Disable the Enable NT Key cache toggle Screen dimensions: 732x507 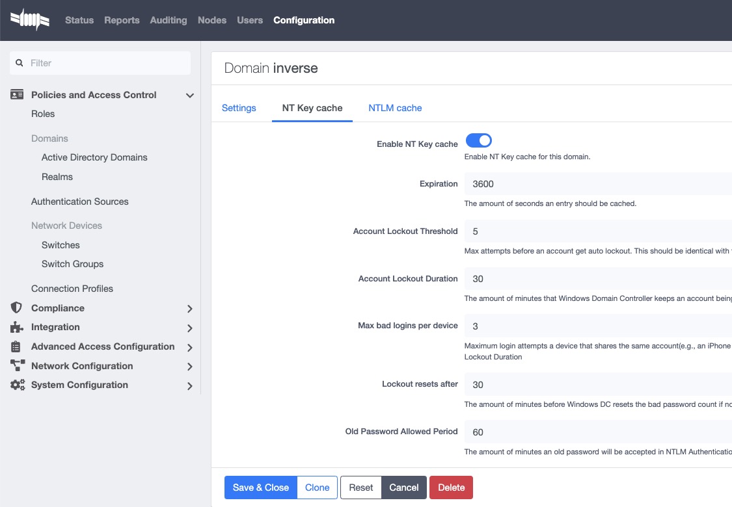(x=478, y=141)
